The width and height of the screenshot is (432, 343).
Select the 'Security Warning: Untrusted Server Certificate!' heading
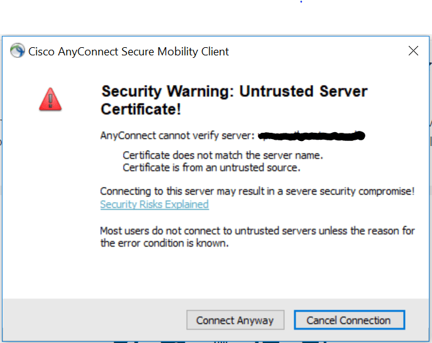[234, 100]
